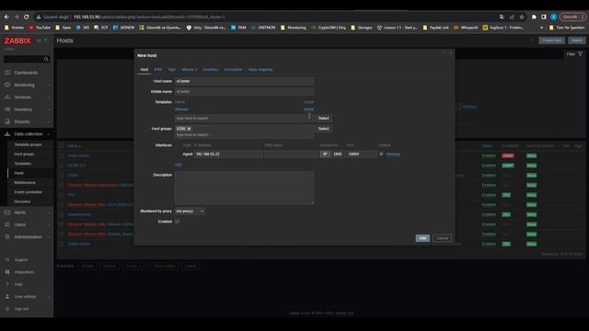Select the DNS connect-to option

338,154
